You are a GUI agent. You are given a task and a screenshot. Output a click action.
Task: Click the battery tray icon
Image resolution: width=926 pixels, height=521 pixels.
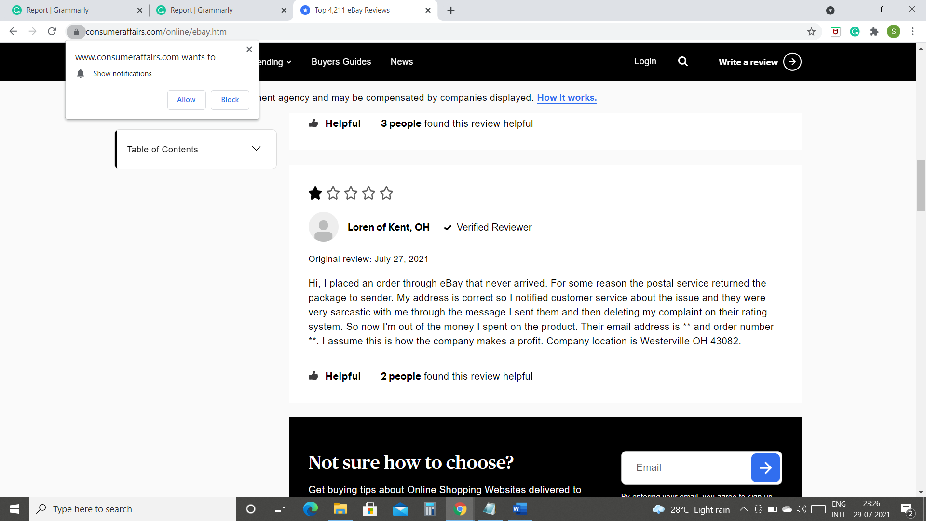coord(773,509)
